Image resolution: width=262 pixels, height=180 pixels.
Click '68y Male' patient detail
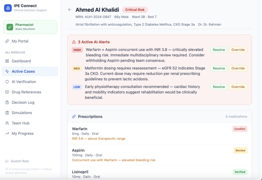coord(122,17)
